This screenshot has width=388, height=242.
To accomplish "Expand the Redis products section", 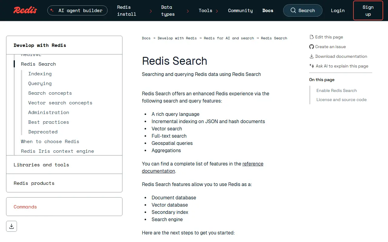I will point(64,183).
